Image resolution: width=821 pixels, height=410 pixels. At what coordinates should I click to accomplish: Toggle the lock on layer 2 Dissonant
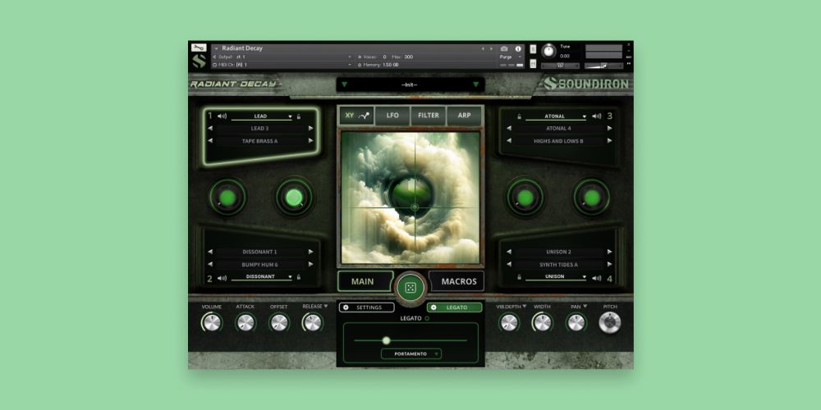tap(299, 277)
